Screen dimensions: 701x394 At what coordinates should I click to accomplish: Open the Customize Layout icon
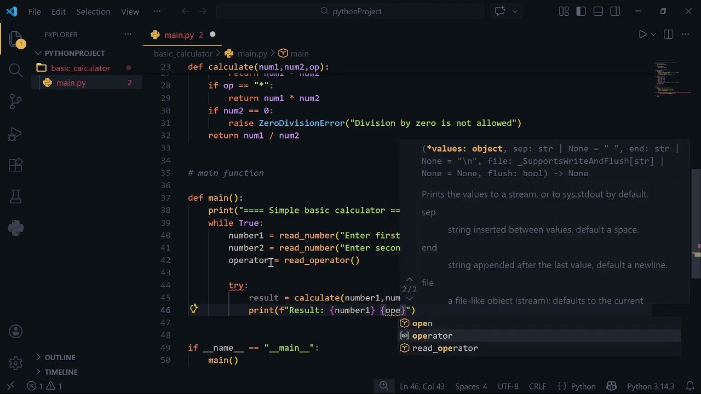pos(564,11)
